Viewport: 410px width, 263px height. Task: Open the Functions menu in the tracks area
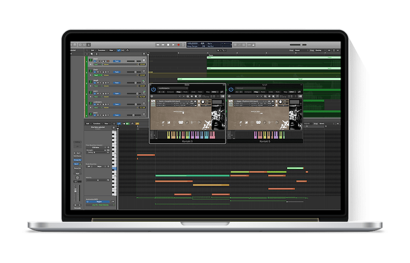click(101, 51)
